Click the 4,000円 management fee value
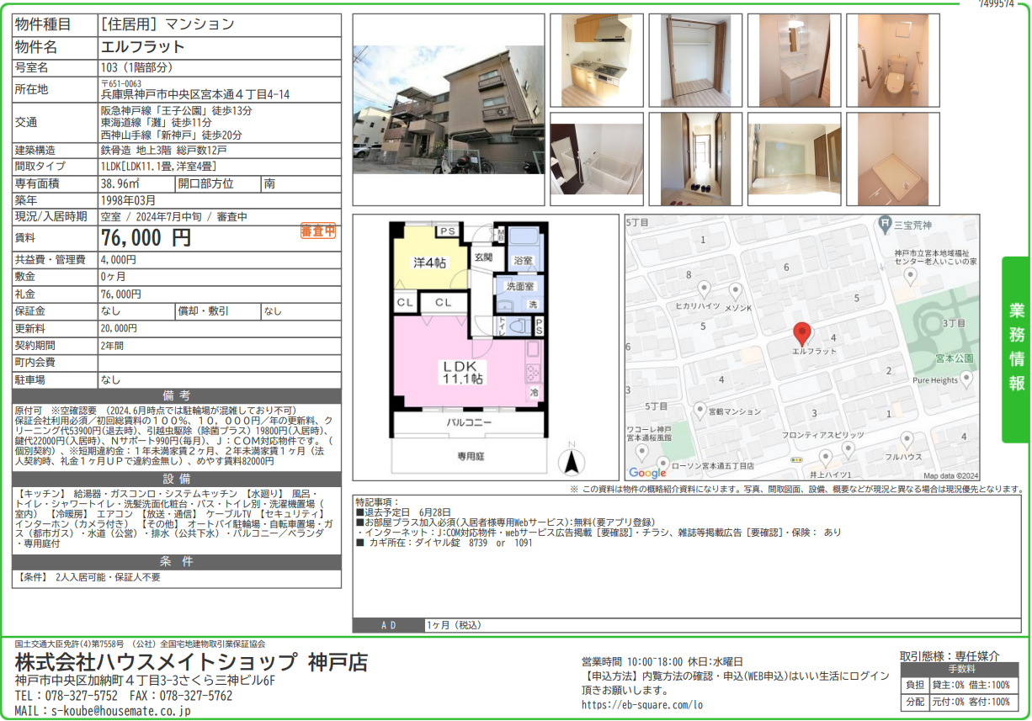The height and width of the screenshot is (721, 1032). [x=118, y=260]
